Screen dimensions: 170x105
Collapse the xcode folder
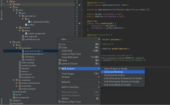pyautogui.click(x=11, y=42)
